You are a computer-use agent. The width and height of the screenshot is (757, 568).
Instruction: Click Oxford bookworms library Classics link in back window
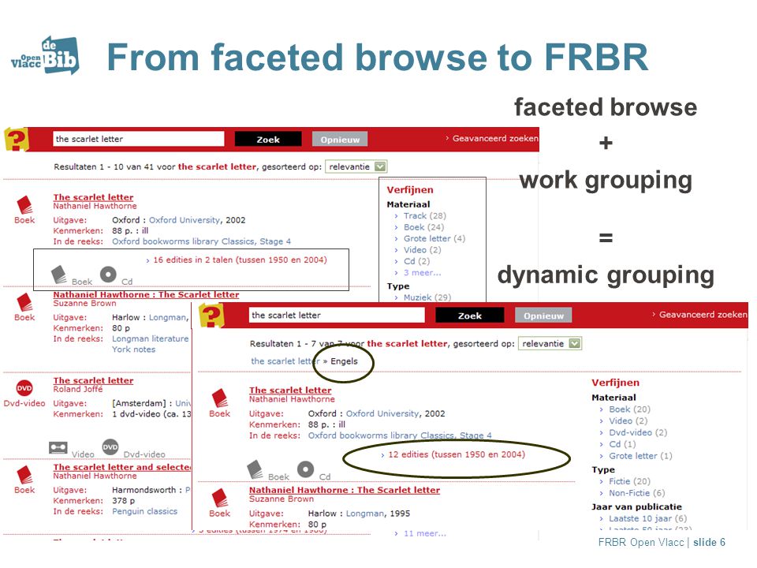tap(201, 241)
